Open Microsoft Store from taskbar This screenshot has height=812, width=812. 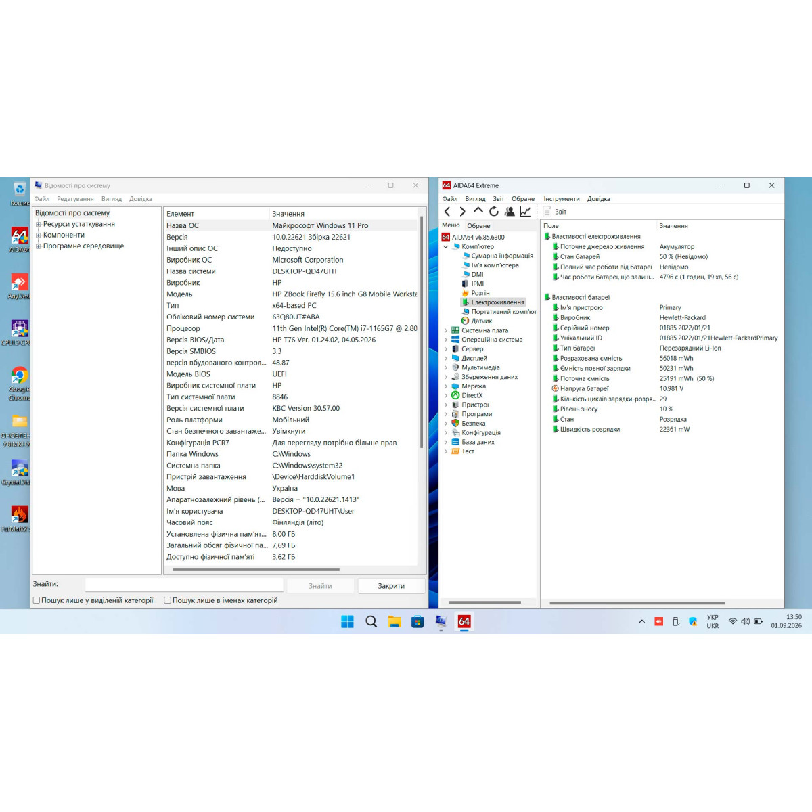point(418,622)
